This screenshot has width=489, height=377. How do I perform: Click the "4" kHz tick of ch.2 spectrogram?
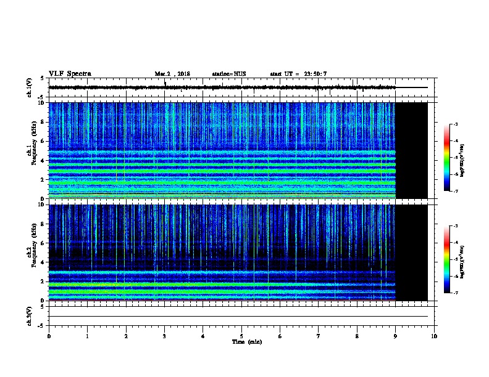(43, 262)
